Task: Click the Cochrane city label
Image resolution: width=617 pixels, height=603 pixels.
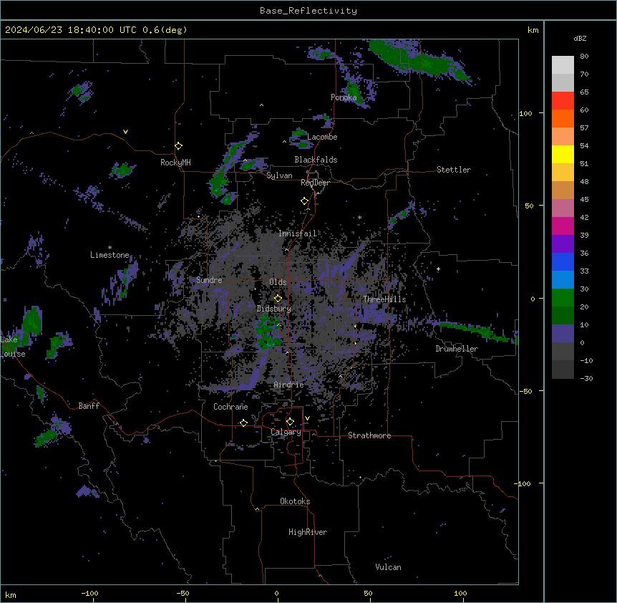Action: point(230,407)
